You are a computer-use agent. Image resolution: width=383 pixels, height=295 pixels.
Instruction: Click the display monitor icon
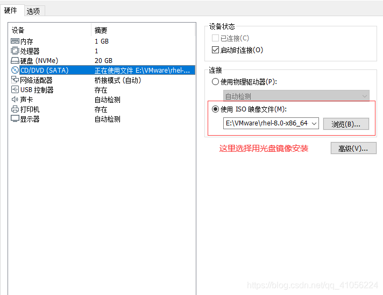tap(15, 119)
